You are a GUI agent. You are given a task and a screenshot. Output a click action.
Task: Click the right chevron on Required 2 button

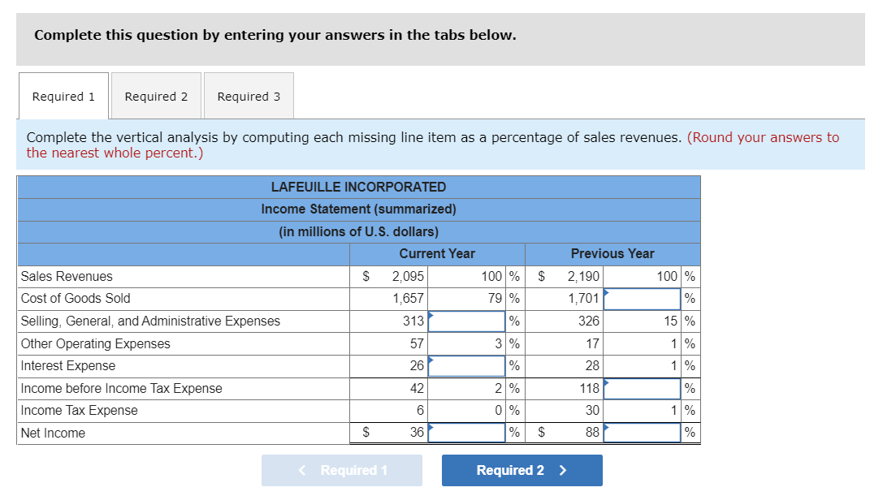563,471
